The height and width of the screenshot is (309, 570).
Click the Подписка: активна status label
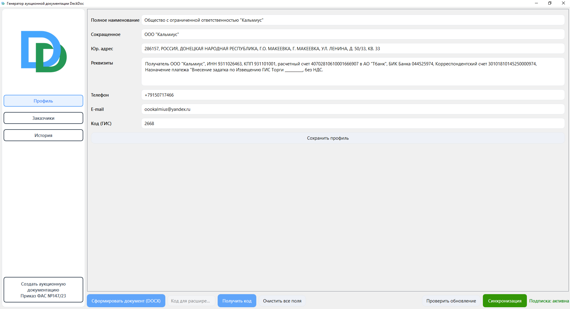pyautogui.click(x=549, y=301)
